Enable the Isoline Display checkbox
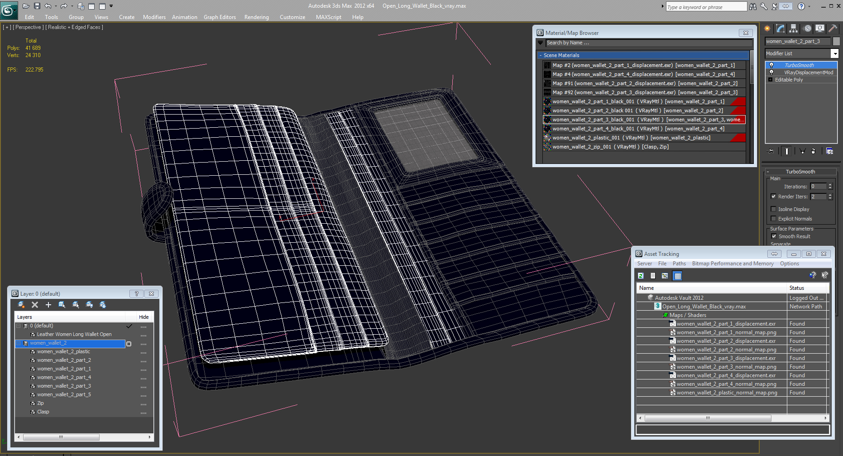Screen dimensions: 843x456 (x=773, y=209)
